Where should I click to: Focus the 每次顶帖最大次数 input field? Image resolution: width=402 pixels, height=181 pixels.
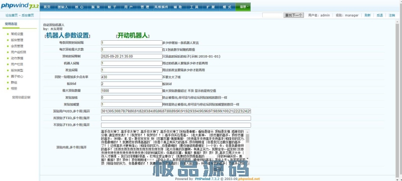[x=132, y=49]
